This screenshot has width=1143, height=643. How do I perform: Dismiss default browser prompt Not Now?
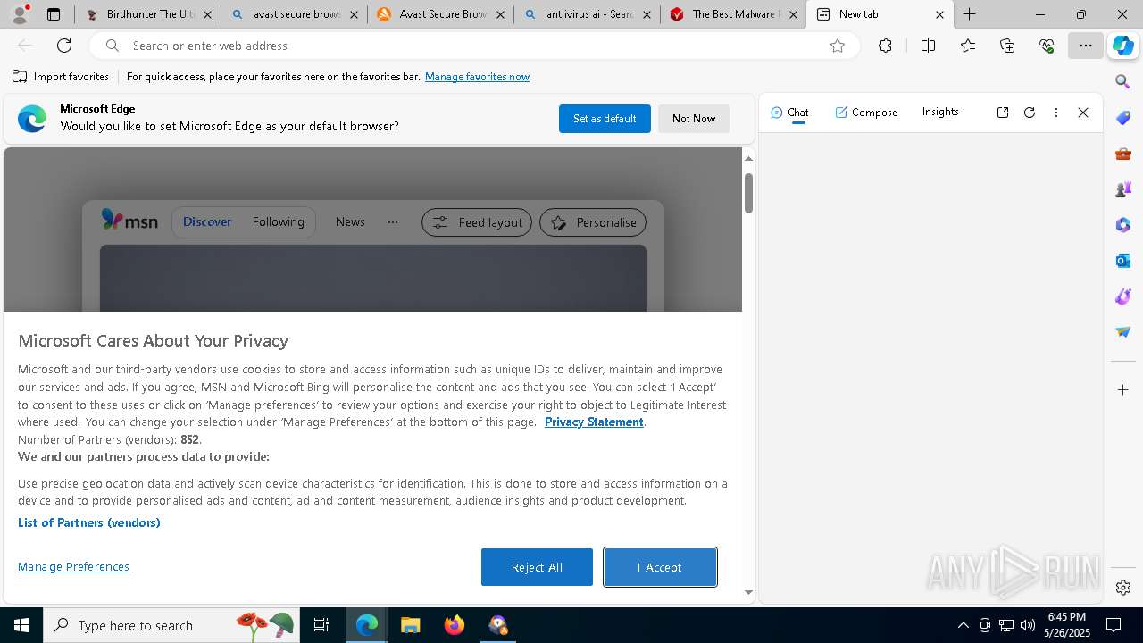pos(694,119)
